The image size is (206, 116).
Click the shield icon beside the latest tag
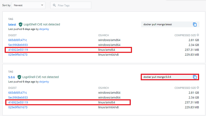(21, 24)
